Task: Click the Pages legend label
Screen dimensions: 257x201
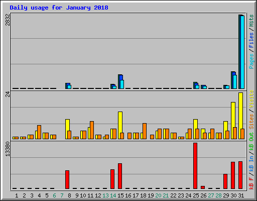Action: coord(251,61)
